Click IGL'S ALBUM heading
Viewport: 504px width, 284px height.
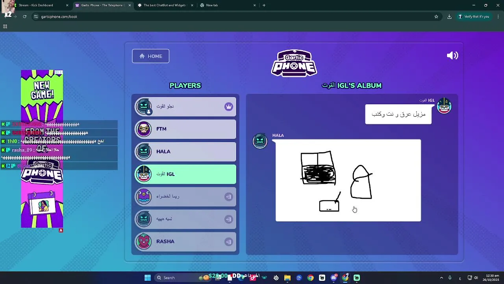click(352, 86)
